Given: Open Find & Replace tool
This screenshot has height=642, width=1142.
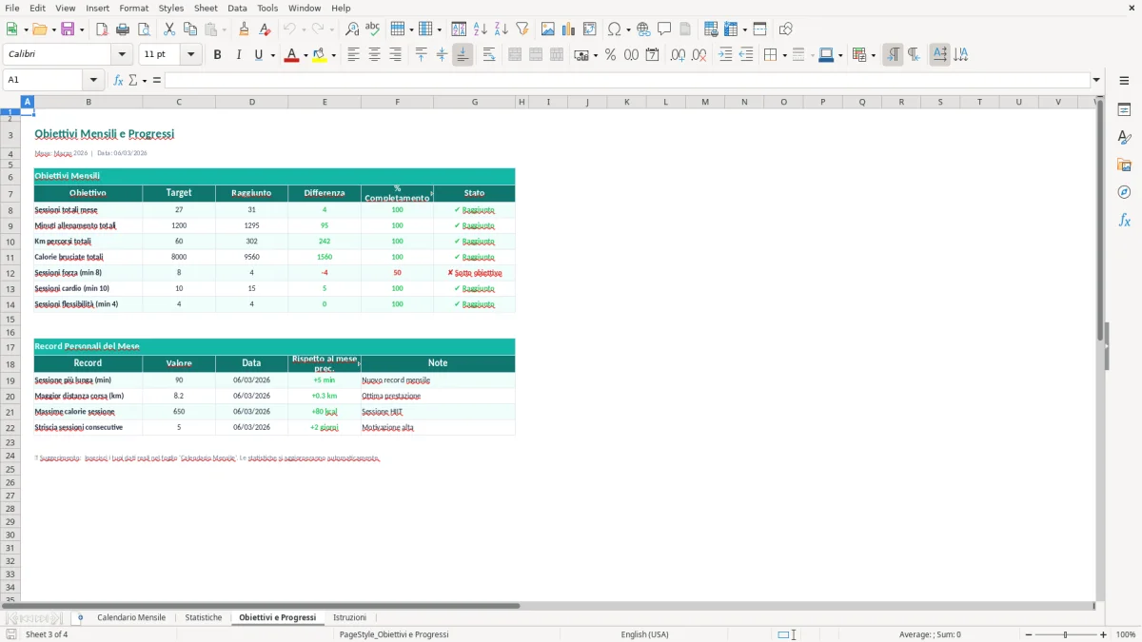Looking at the screenshot, I should click(352, 29).
